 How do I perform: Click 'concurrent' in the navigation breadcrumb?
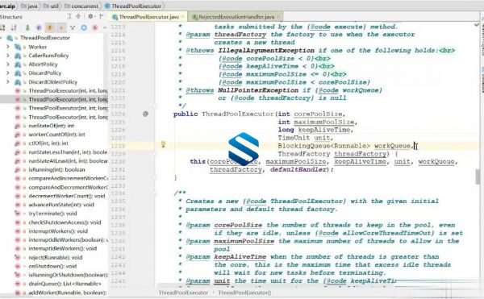85,6
